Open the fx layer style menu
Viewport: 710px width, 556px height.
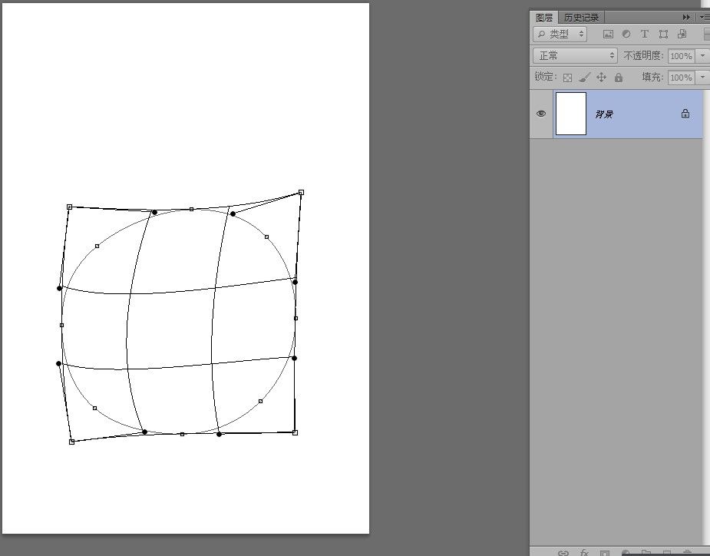pyautogui.click(x=584, y=553)
